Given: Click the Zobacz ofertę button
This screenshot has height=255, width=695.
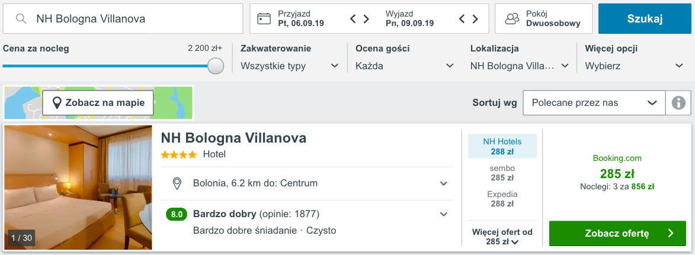Looking at the screenshot, I should pyautogui.click(x=617, y=233).
